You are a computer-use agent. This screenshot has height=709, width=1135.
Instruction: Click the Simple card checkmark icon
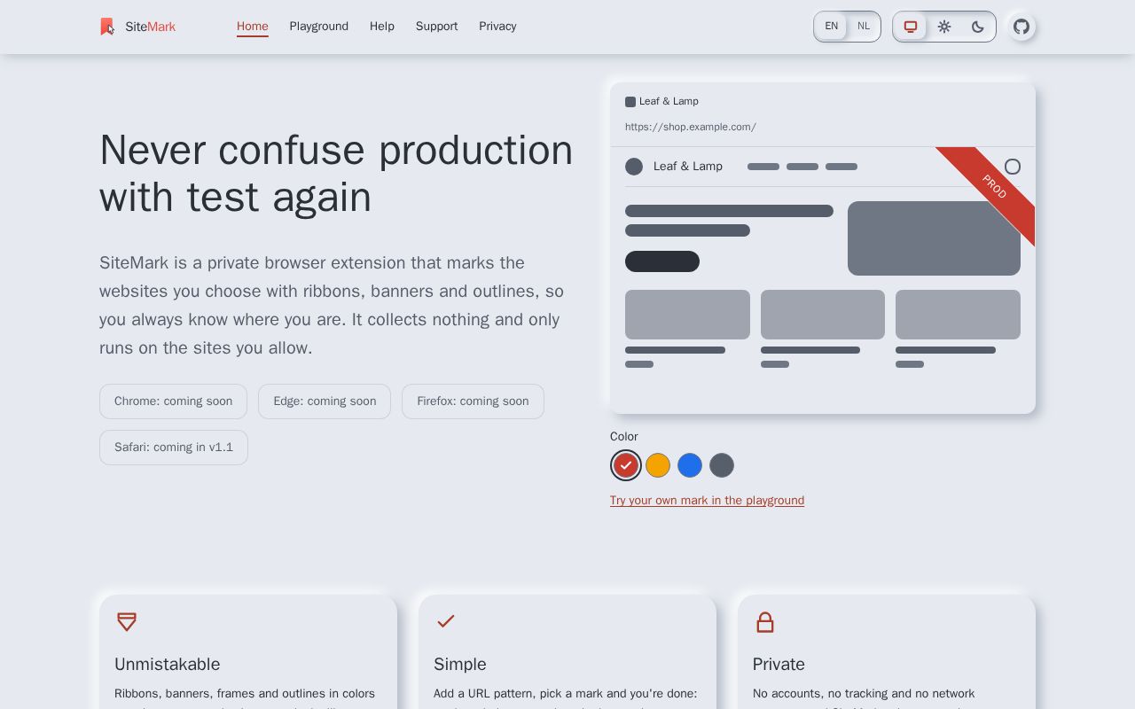coord(446,621)
